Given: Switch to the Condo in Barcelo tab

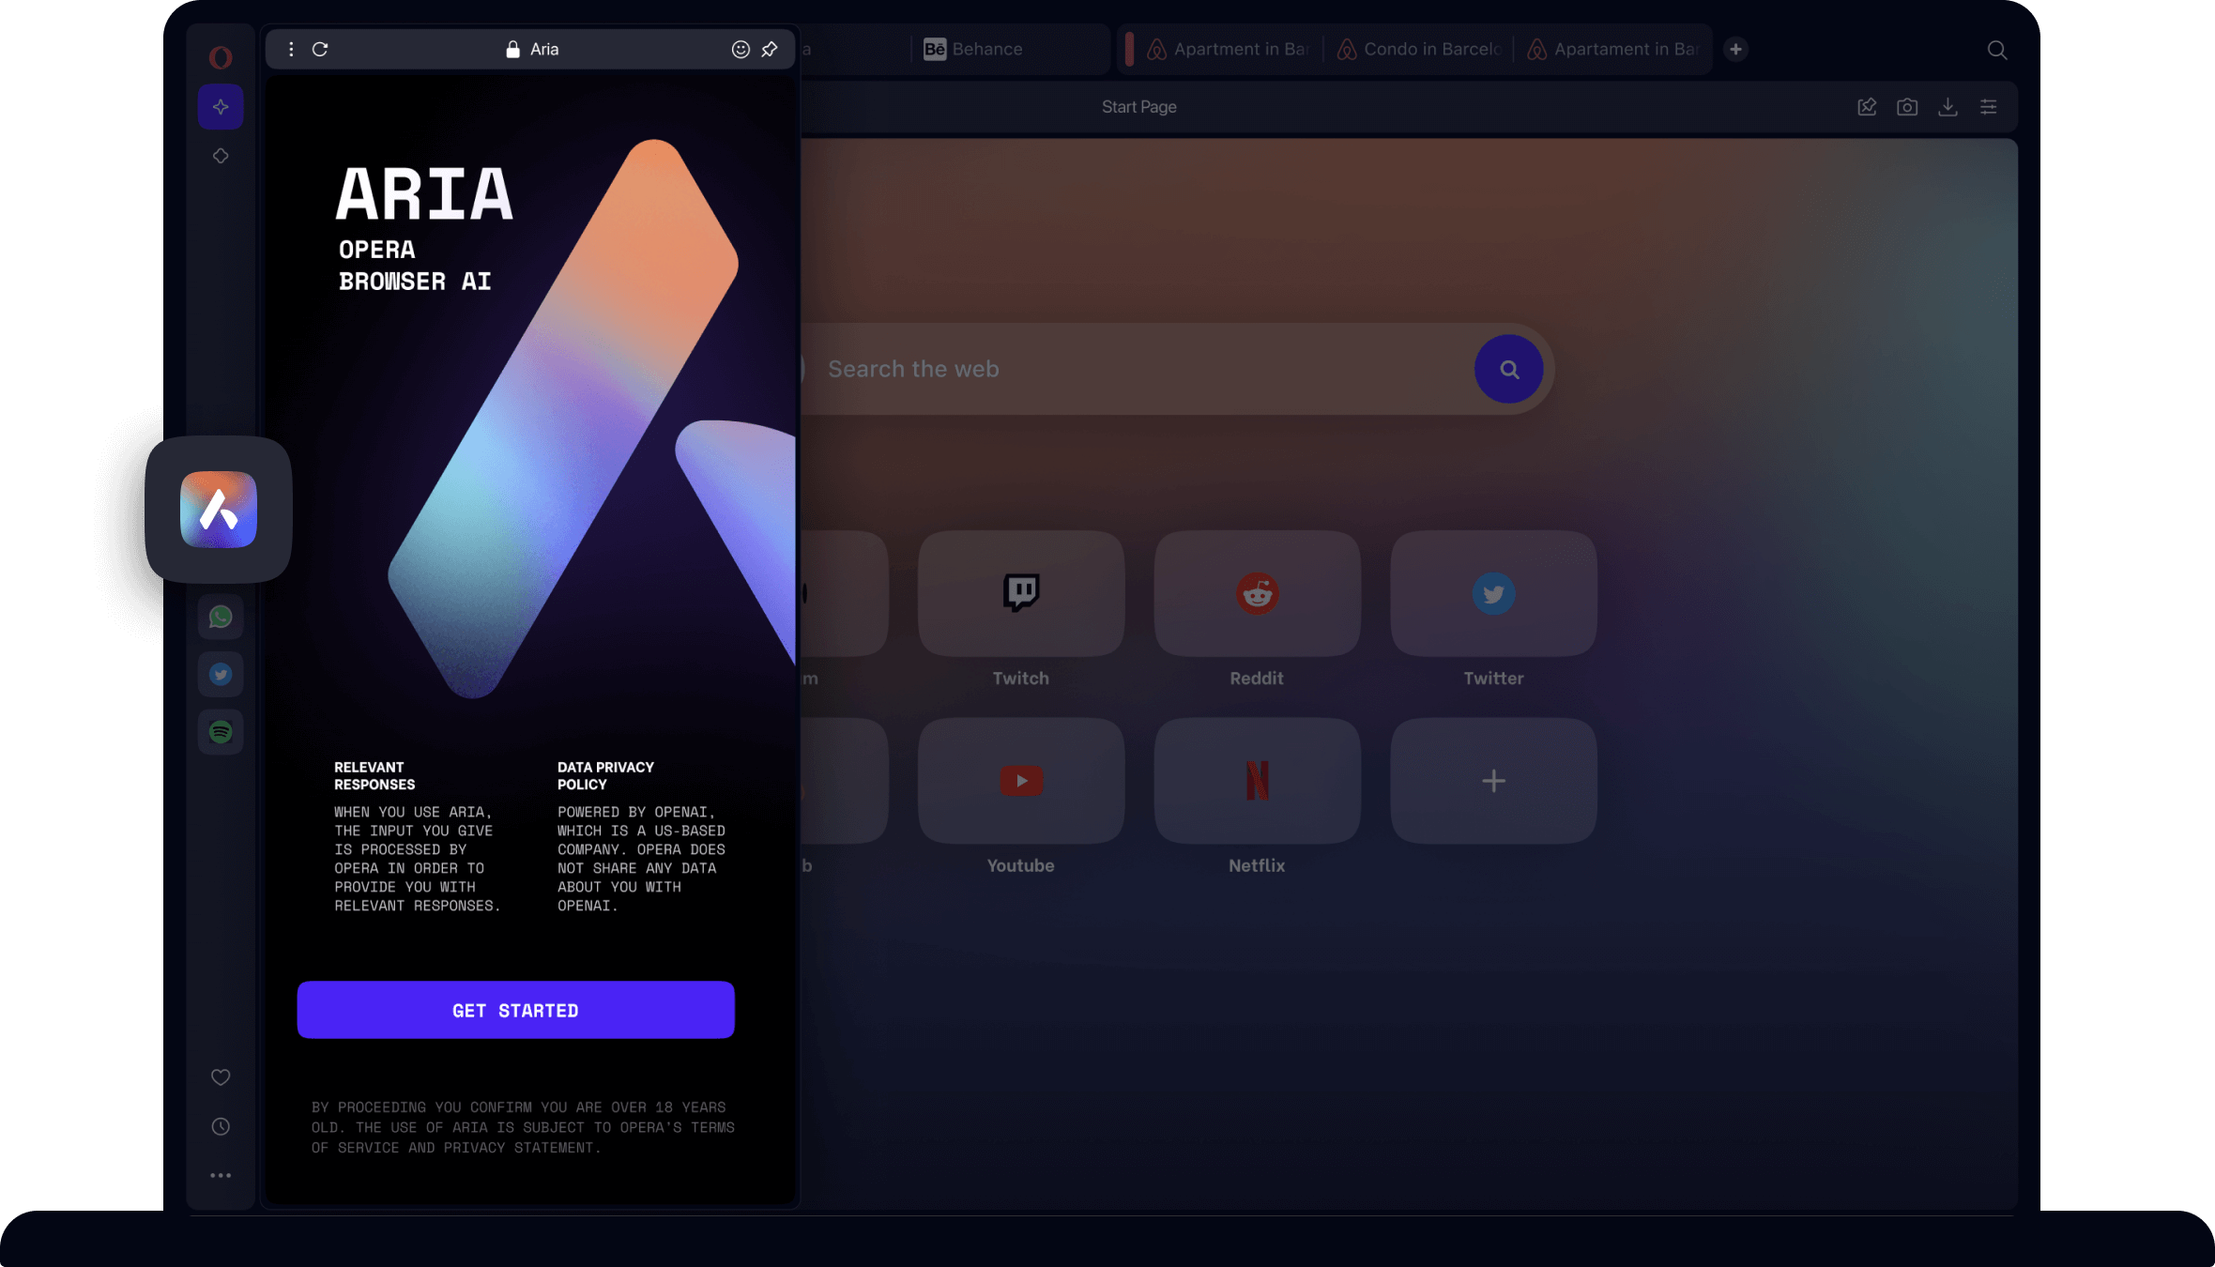Looking at the screenshot, I should coord(1419,49).
